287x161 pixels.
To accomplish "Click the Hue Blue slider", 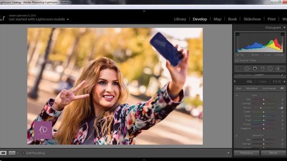I will 264,120.
